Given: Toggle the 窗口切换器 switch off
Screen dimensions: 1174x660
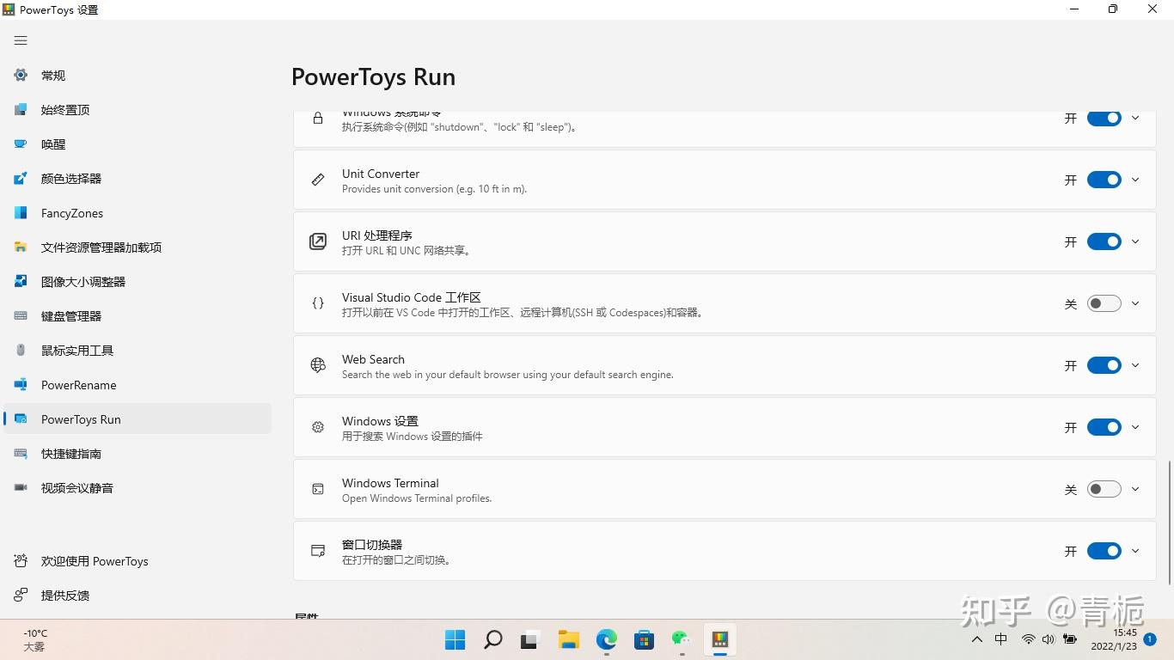Looking at the screenshot, I should (x=1104, y=551).
